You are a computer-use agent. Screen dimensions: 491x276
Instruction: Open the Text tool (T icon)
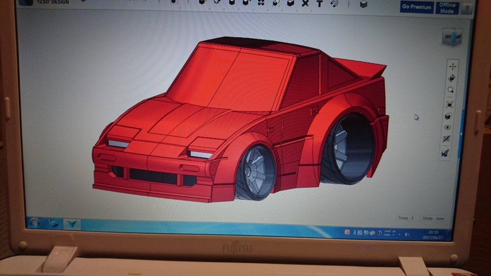pos(319,4)
